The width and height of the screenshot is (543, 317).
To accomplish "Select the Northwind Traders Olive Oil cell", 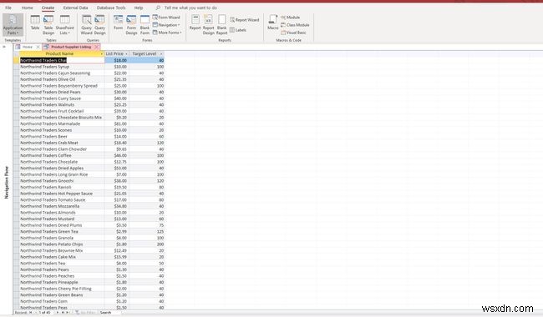I will tap(62, 79).
